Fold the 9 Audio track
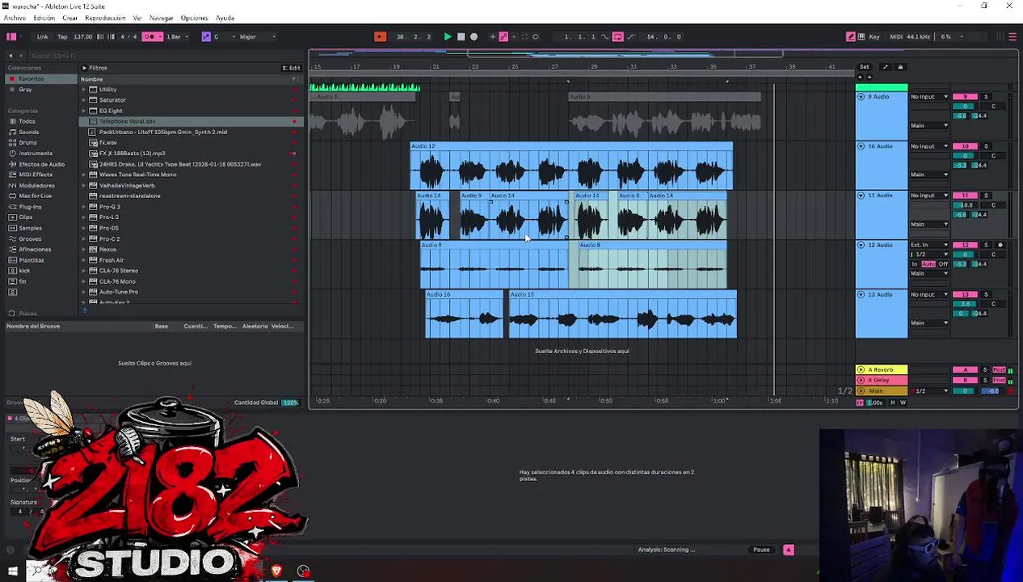 coord(861,97)
